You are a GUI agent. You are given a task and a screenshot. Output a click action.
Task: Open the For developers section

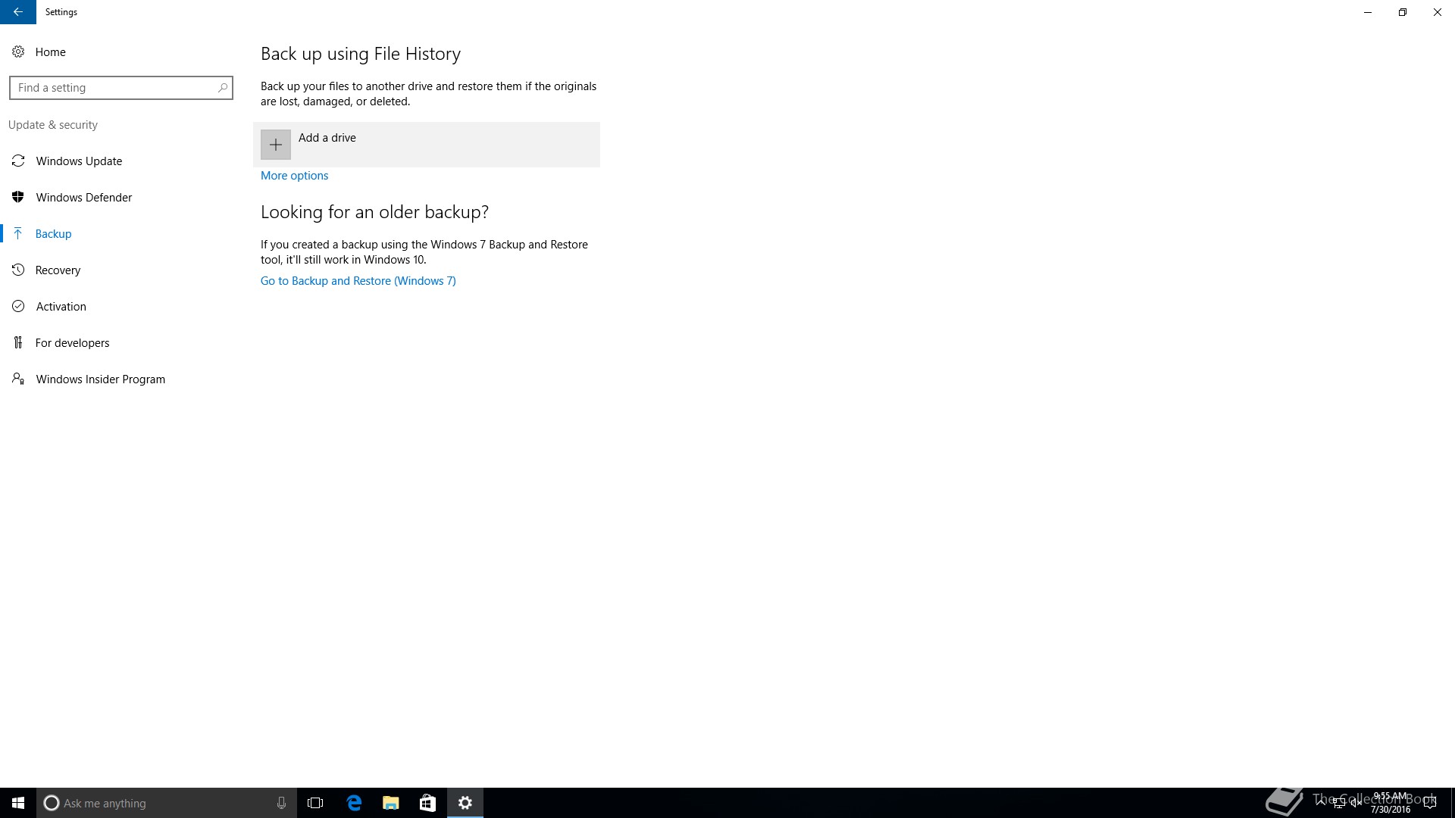point(121,343)
